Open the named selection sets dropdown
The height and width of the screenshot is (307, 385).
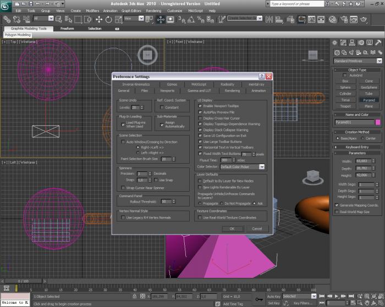245,18
